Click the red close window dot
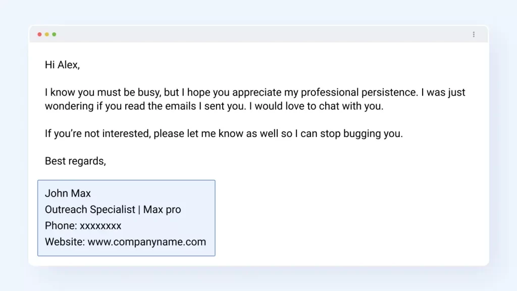This screenshot has width=517, height=291. [x=40, y=34]
